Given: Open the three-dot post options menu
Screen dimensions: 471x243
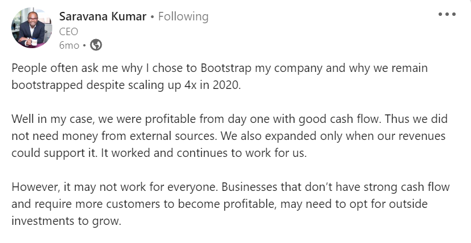Looking at the screenshot, I should coord(447,15).
